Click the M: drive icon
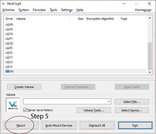The image size is (156, 134). click(x=7, y=24)
